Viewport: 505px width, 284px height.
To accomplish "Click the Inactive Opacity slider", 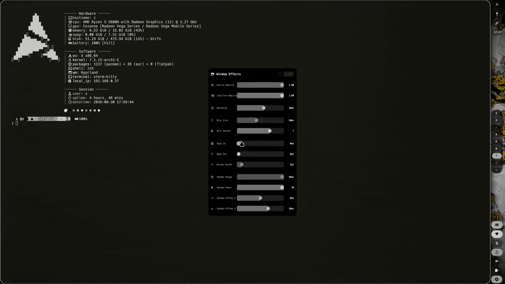I will coord(260,95).
